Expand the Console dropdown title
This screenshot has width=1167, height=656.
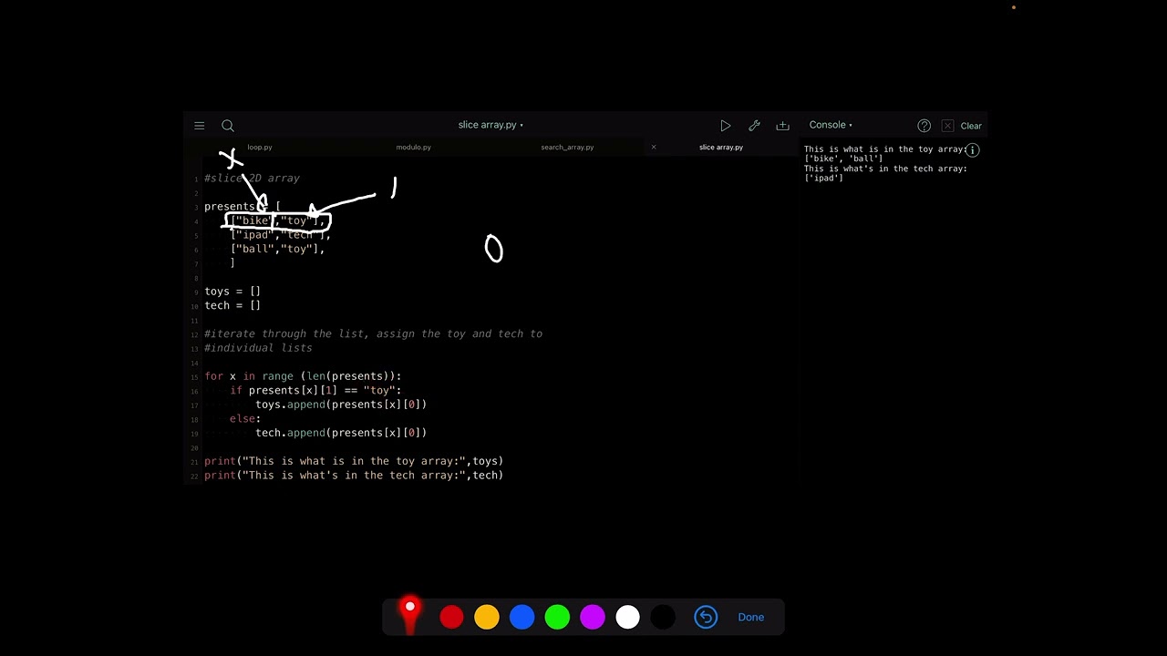click(831, 125)
